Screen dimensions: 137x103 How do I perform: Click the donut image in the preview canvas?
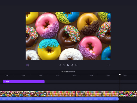tap(68, 36)
